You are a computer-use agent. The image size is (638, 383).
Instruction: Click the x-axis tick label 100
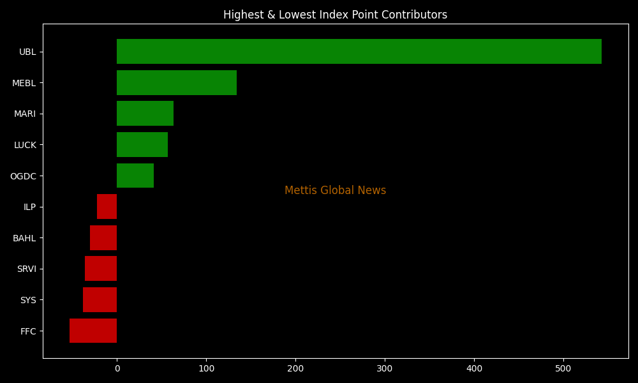pos(206,369)
